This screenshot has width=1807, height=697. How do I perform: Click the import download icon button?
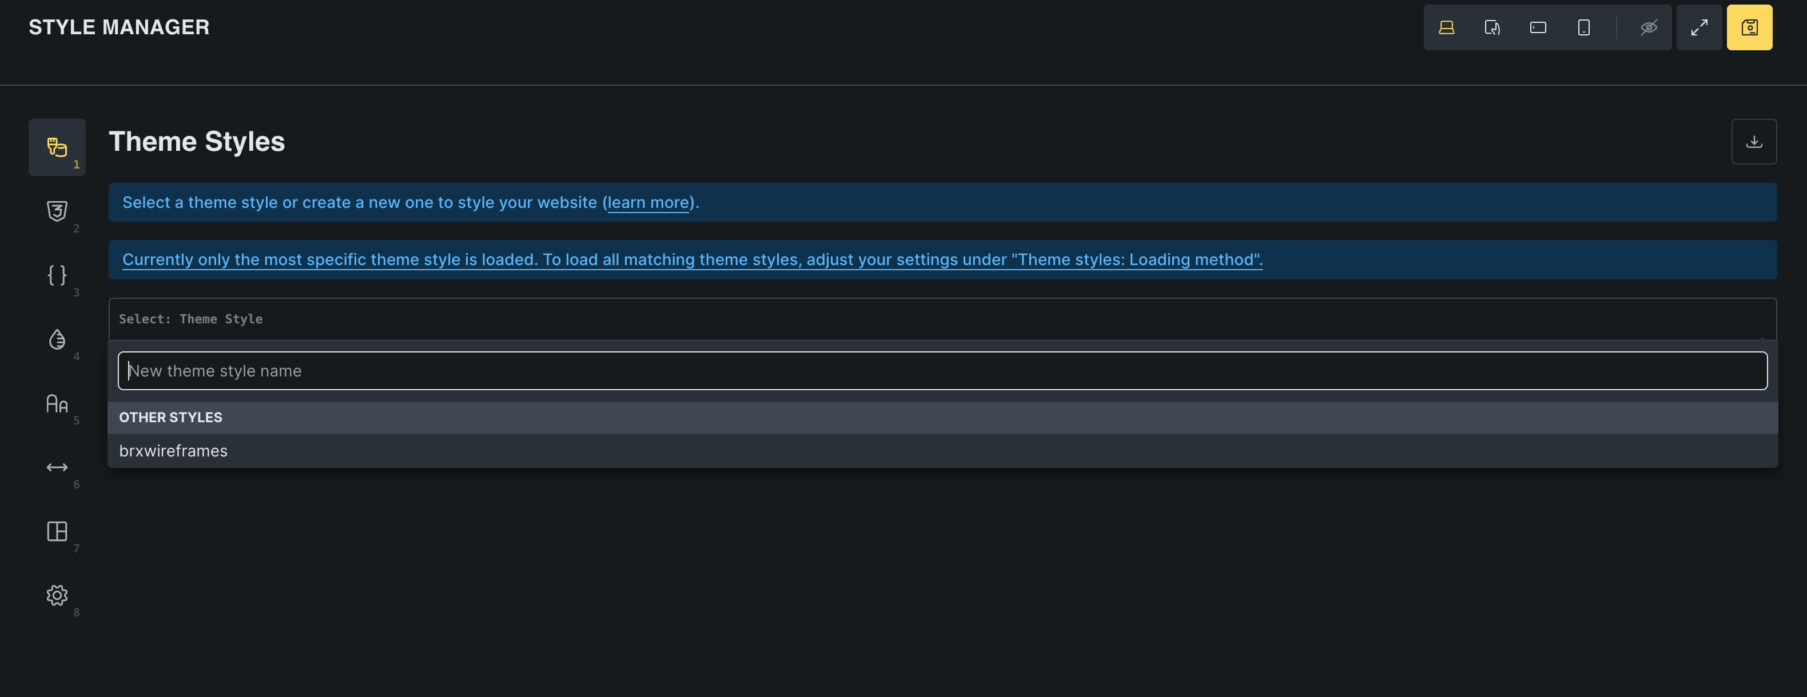[1754, 142]
